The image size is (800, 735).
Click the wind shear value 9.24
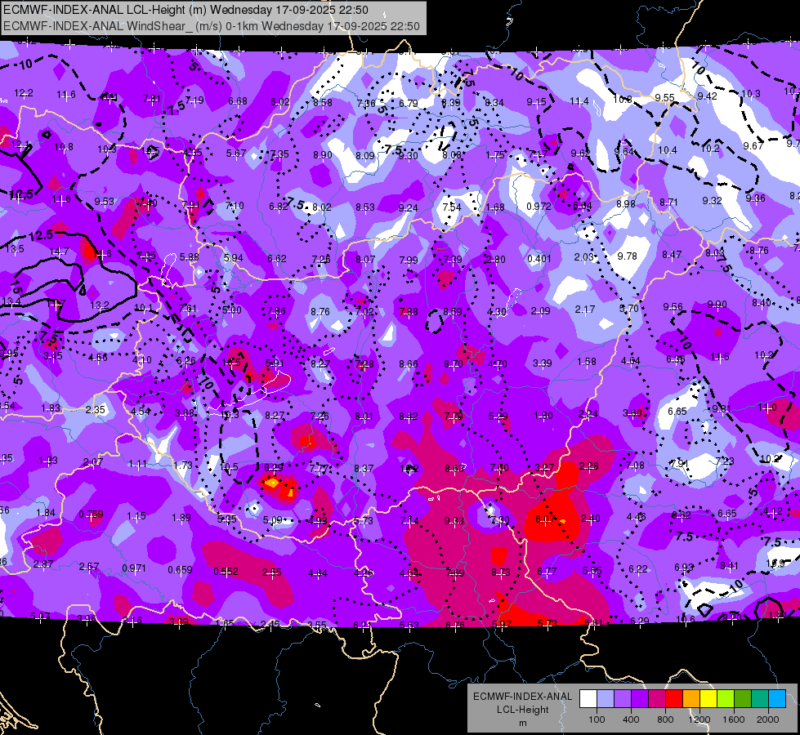point(408,207)
